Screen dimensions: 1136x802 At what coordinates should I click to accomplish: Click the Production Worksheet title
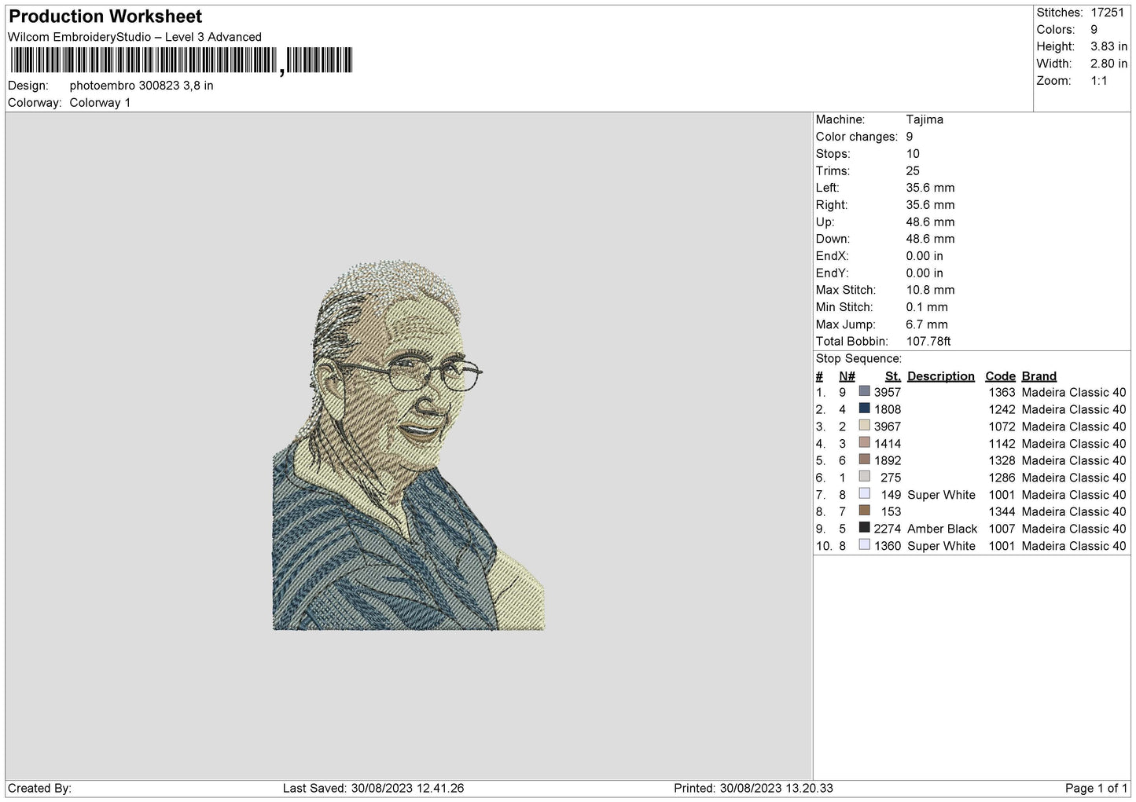[105, 16]
